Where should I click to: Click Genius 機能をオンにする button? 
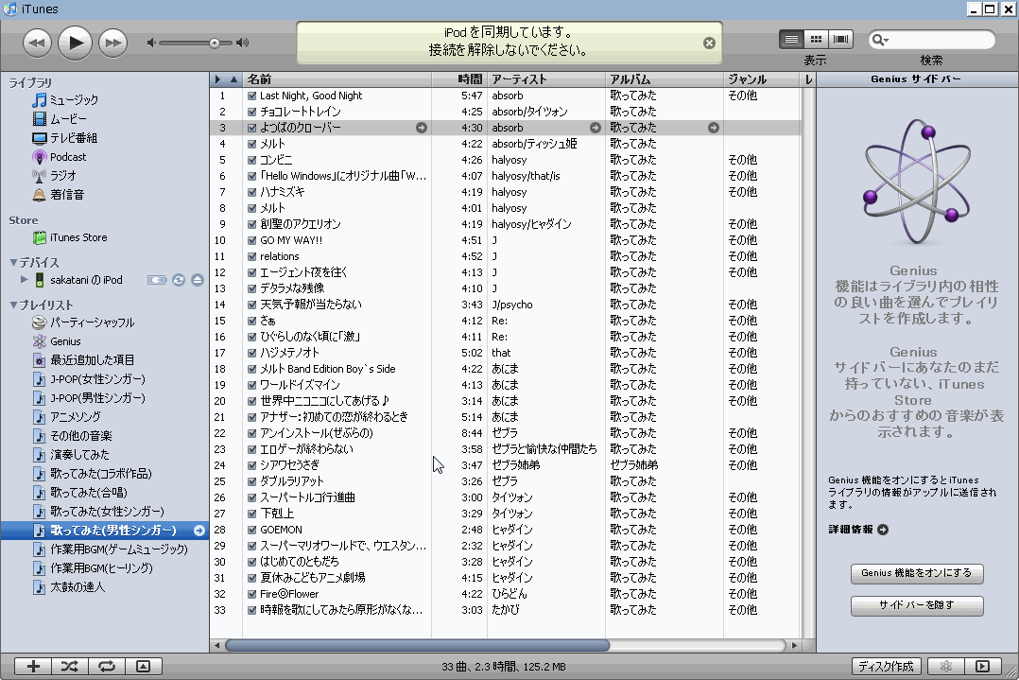pyautogui.click(x=917, y=573)
